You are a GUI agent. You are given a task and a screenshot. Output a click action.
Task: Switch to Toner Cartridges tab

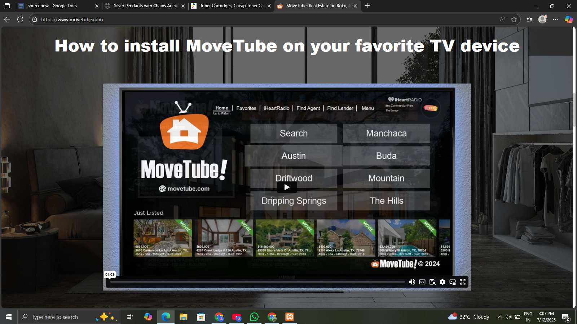click(232, 6)
